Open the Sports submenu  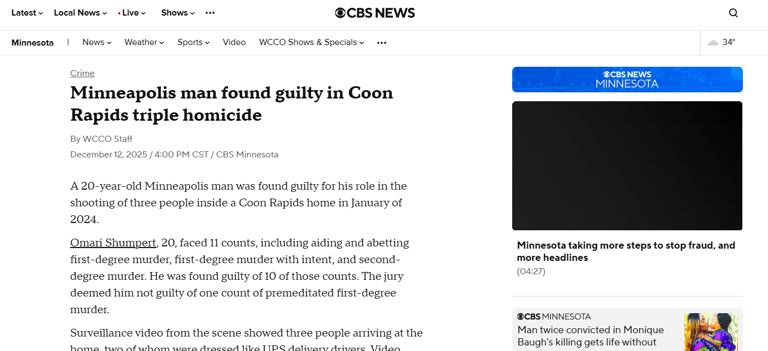(193, 42)
